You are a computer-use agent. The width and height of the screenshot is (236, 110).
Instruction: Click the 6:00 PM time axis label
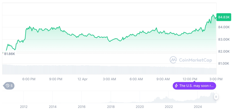[29, 79]
